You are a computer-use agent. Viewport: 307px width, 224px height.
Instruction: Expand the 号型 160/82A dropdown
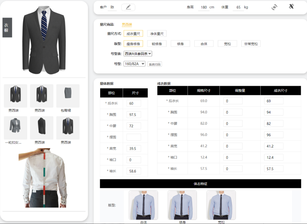tap(134, 64)
